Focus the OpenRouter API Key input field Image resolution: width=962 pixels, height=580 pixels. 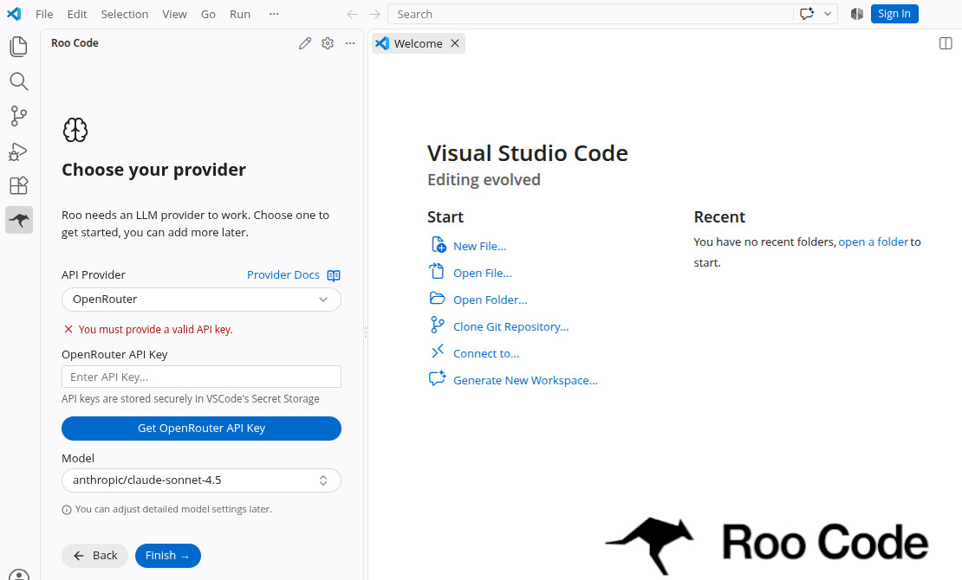(201, 377)
